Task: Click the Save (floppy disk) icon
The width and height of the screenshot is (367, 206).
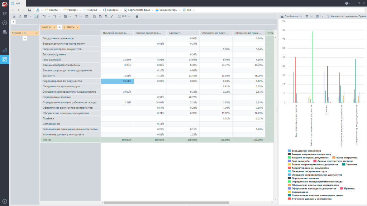Action: (29, 10)
